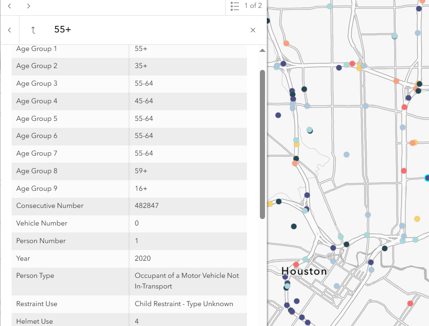The width and height of the screenshot is (429, 326).
Task: Click the Age Group 8 value 59+
Action: pyautogui.click(x=141, y=171)
